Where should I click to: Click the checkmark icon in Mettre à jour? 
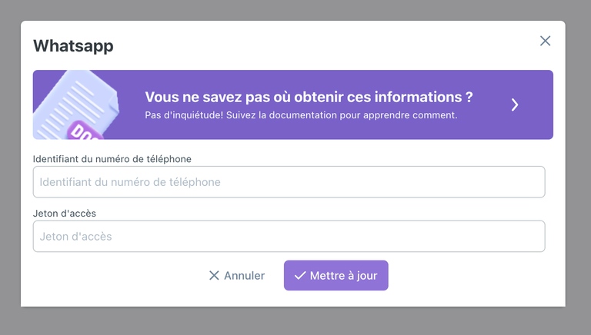coord(300,275)
